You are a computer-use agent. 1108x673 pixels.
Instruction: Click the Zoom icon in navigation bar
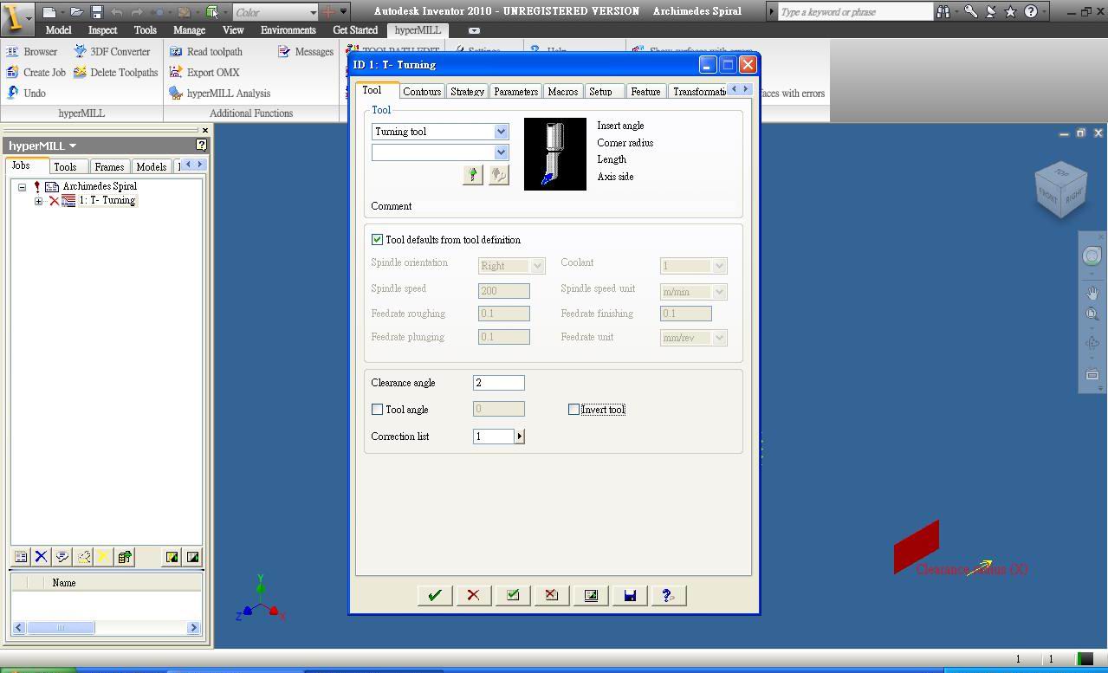[x=1092, y=314]
